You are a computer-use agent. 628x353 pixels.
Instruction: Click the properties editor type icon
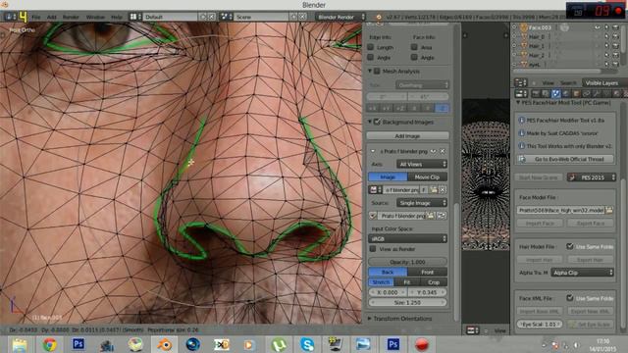pyautogui.click(x=521, y=94)
